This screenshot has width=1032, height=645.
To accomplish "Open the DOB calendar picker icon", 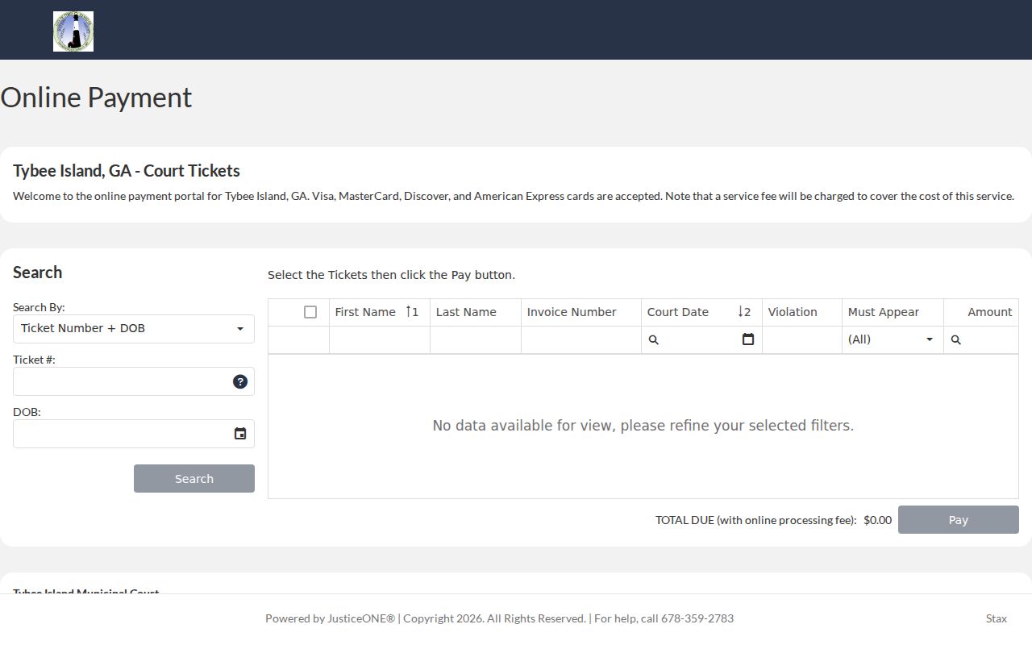I will click(240, 434).
